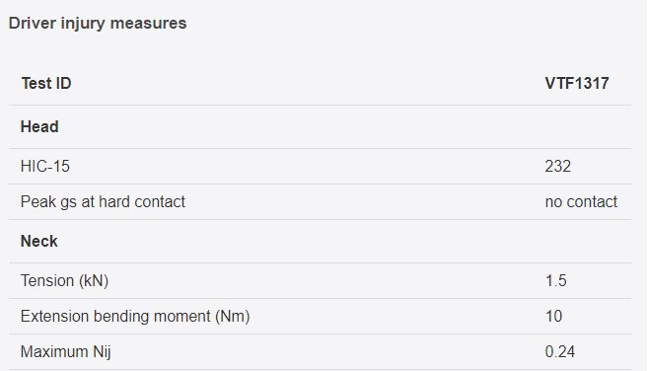Select the HIC-15 value 232

point(557,166)
